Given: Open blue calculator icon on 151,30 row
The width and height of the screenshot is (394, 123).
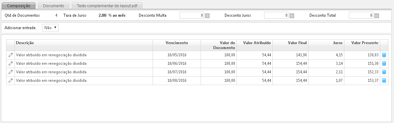Looking at the screenshot, I should pyautogui.click(x=384, y=63).
